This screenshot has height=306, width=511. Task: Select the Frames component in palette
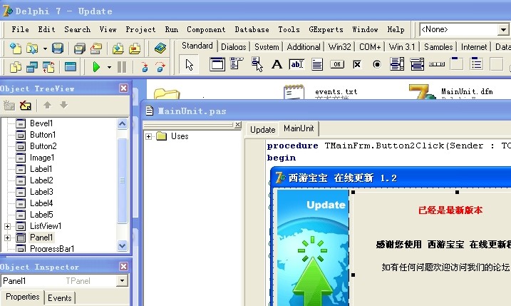click(217, 64)
